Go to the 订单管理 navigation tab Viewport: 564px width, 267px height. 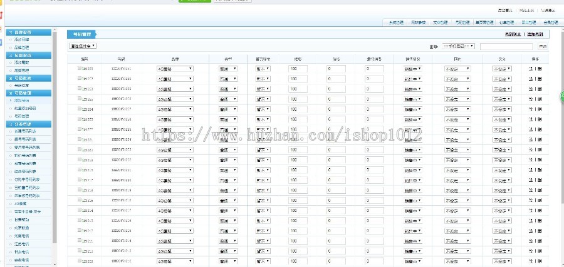pyautogui.click(x=506, y=23)
